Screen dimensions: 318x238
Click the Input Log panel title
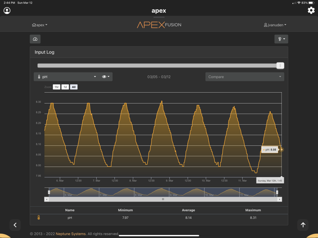(44, 52)
